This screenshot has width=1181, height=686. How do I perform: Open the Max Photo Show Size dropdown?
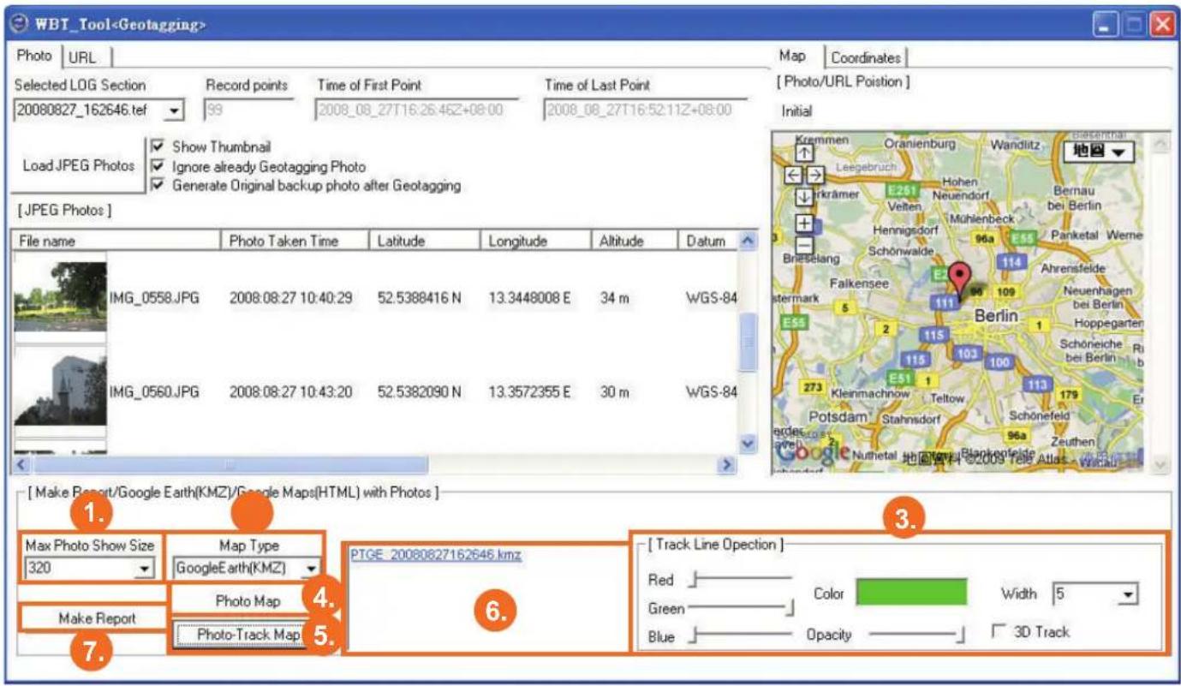(x=145, y=567)
